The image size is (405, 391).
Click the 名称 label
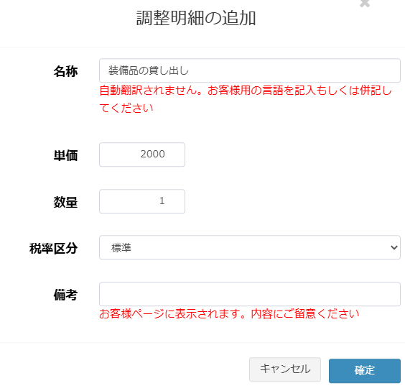click(65, 71)
